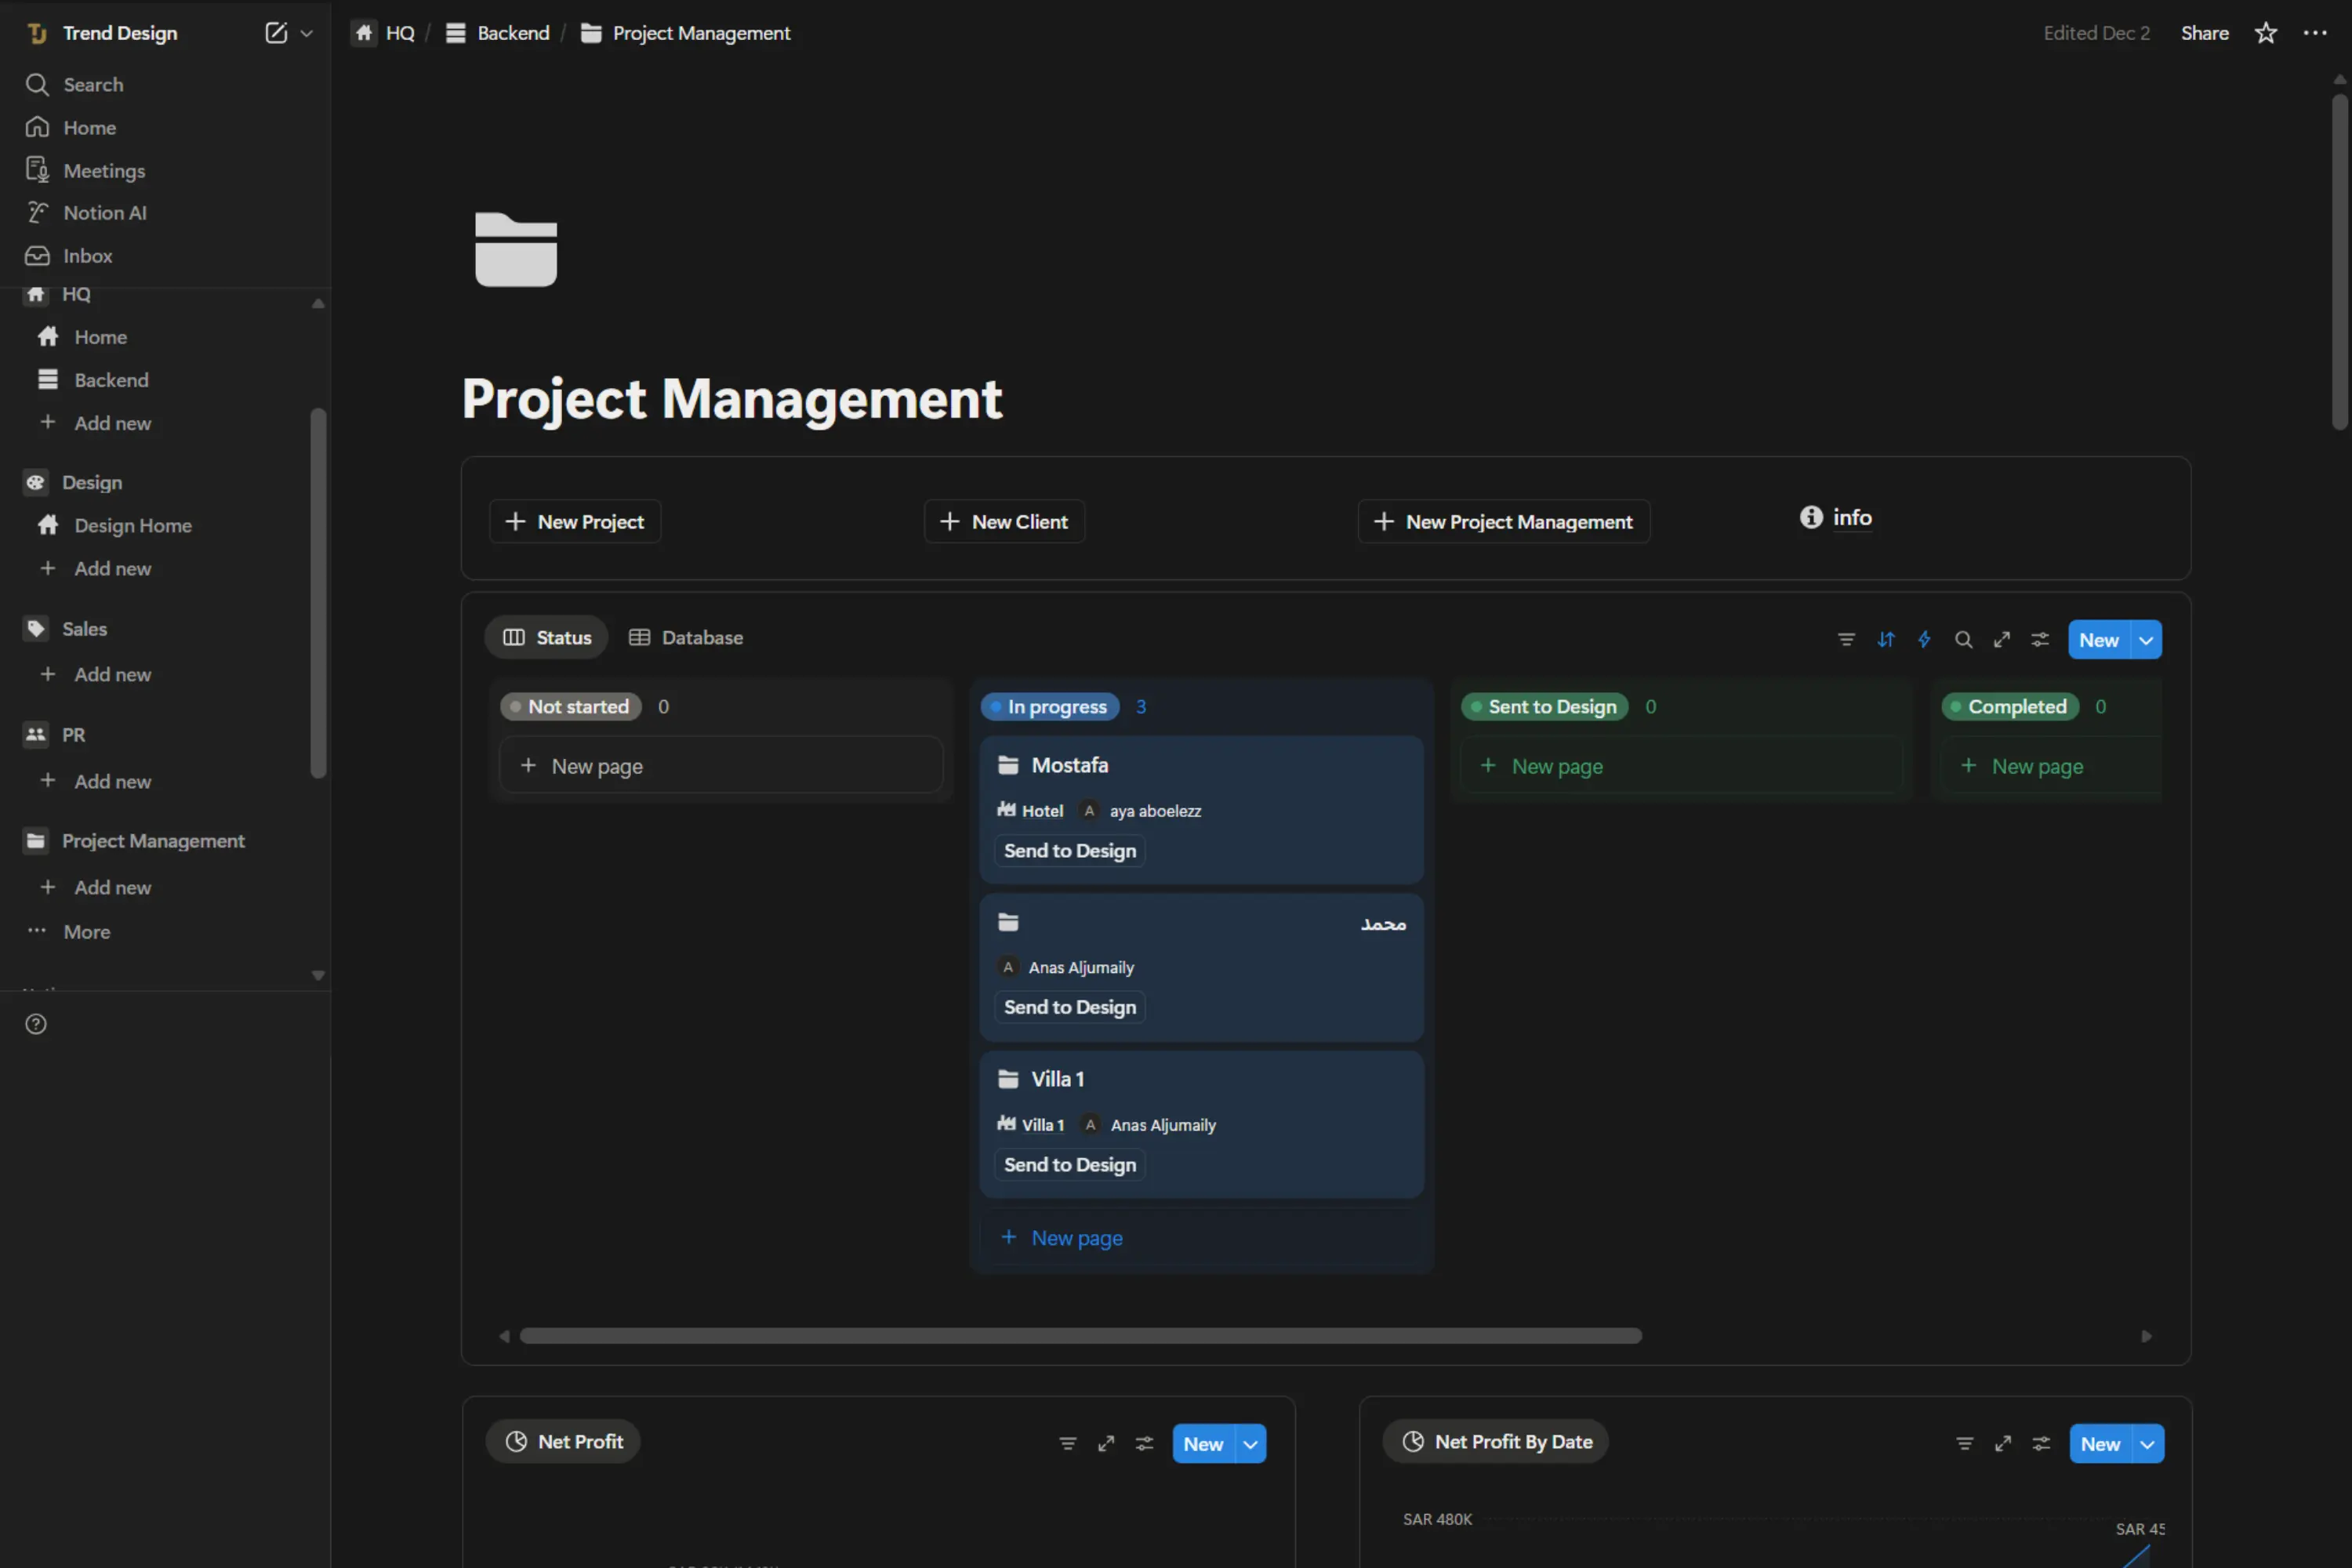This screenshot has height=1568, width=2352.
Task: Click the board's horizontal scrollbar
Action: (x=1080, y=1336)
